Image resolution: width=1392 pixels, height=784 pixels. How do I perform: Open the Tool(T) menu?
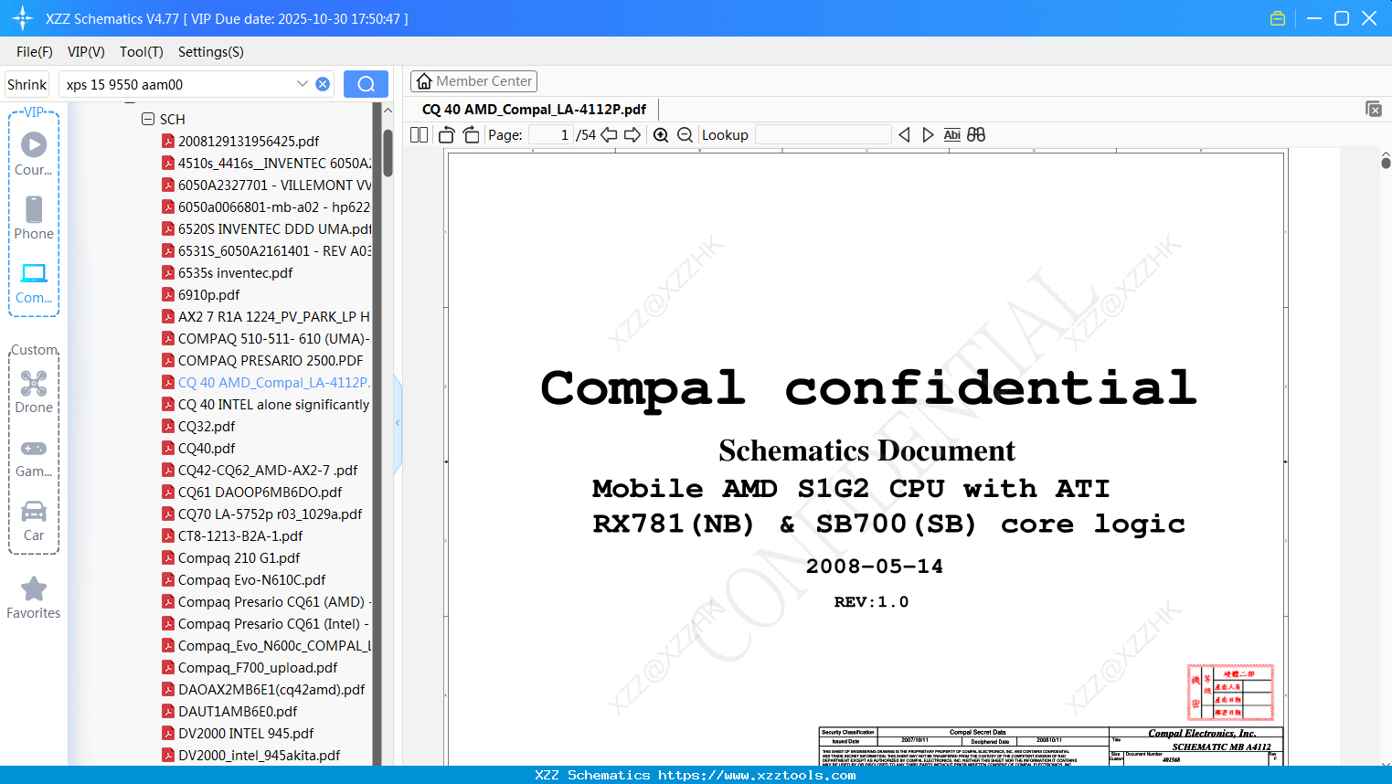pyautogui.click(x=142, y=52)
